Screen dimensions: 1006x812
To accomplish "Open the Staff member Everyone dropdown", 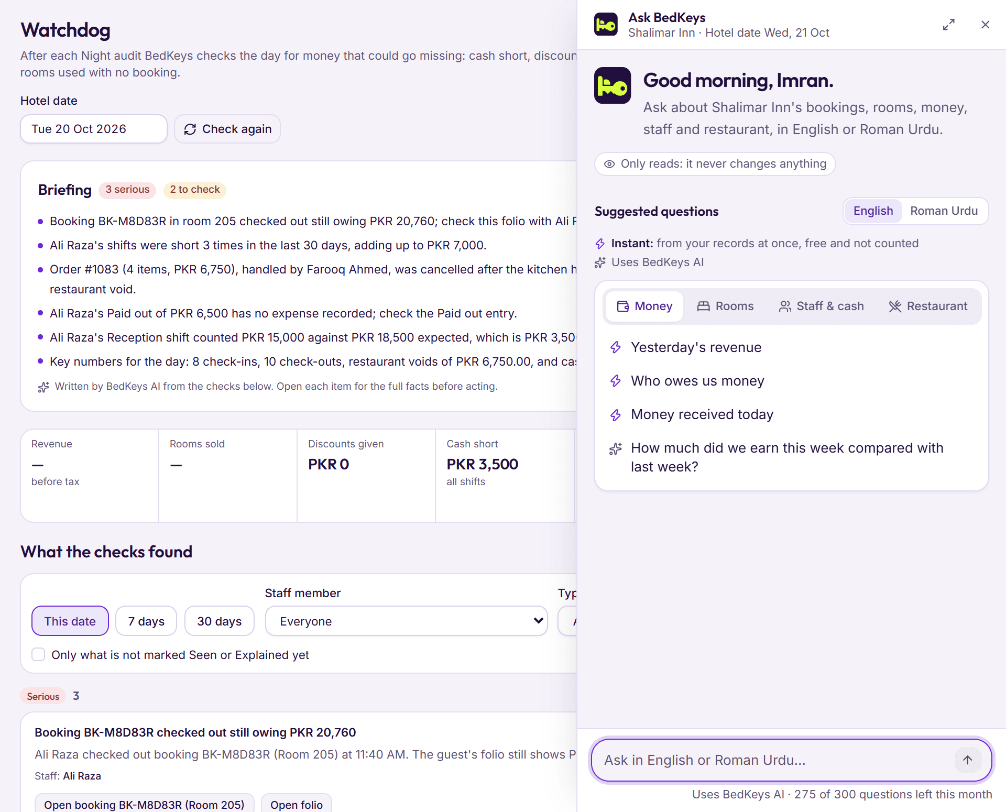I will click(x=406, y=621).
